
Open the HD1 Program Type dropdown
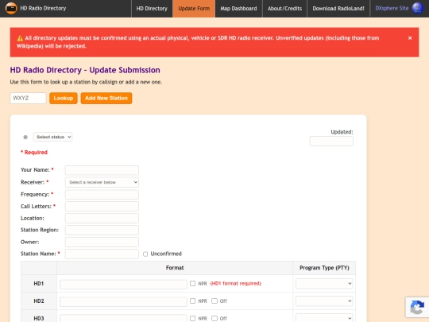click(x=324, y=284)
